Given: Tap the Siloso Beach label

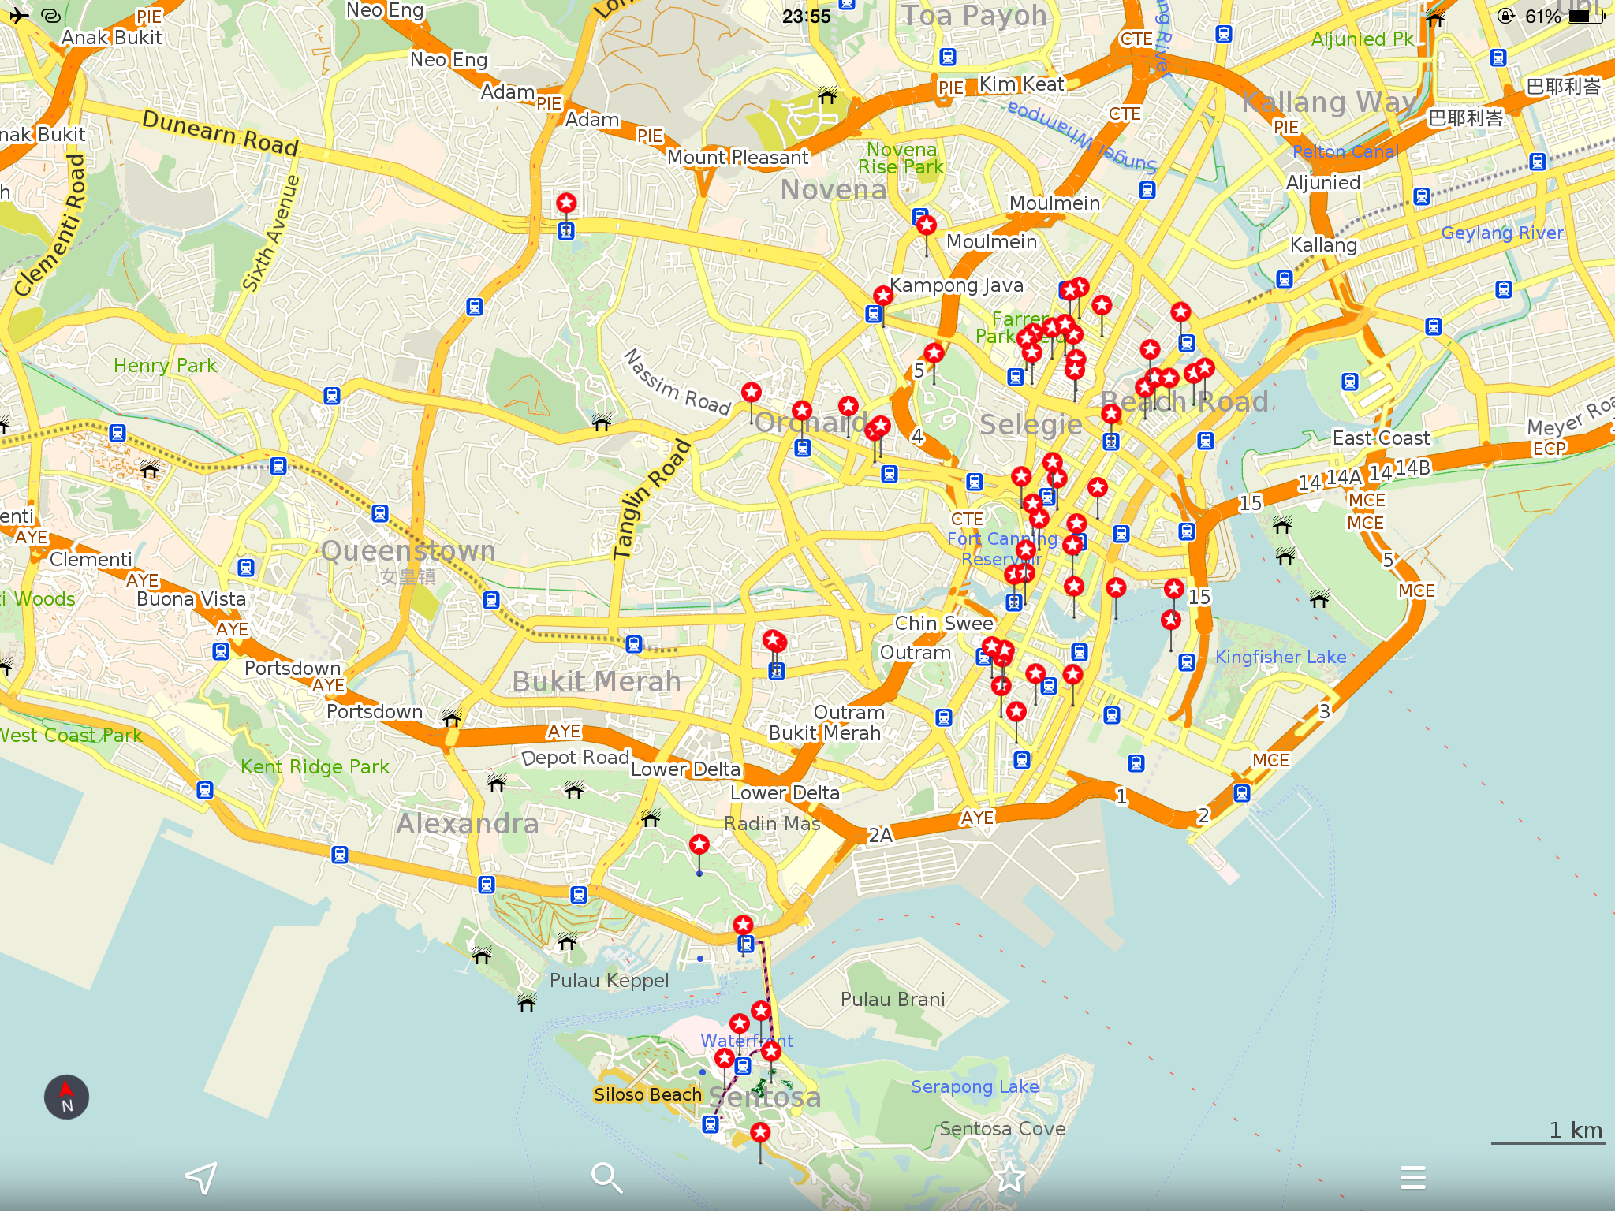Looking at the screenshot, I should pyautogui.click(x=647, y=1094).
